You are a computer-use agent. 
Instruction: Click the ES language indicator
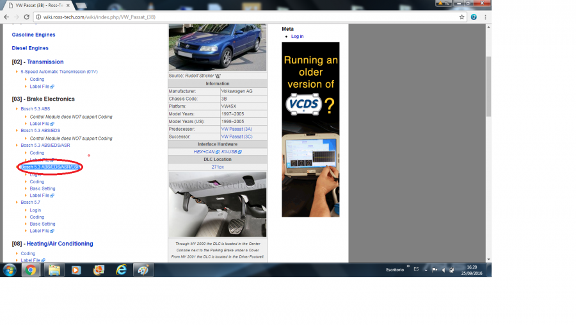tap(416, 269)
